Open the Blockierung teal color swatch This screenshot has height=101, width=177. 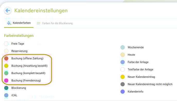(6, 88)
